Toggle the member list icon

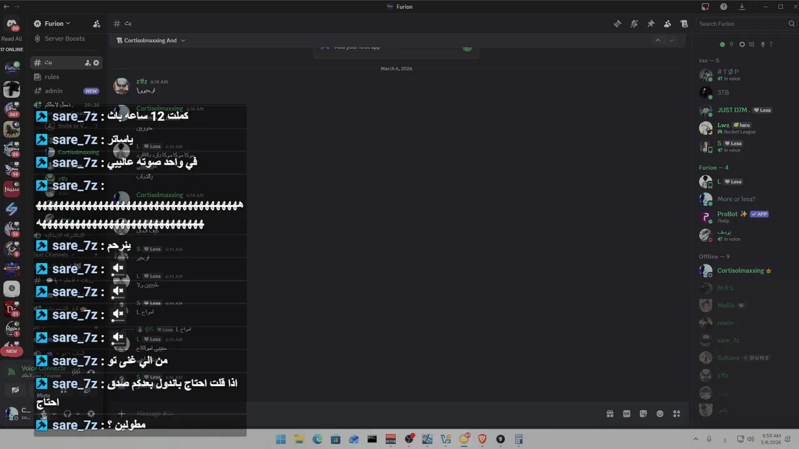click(667, 24)
